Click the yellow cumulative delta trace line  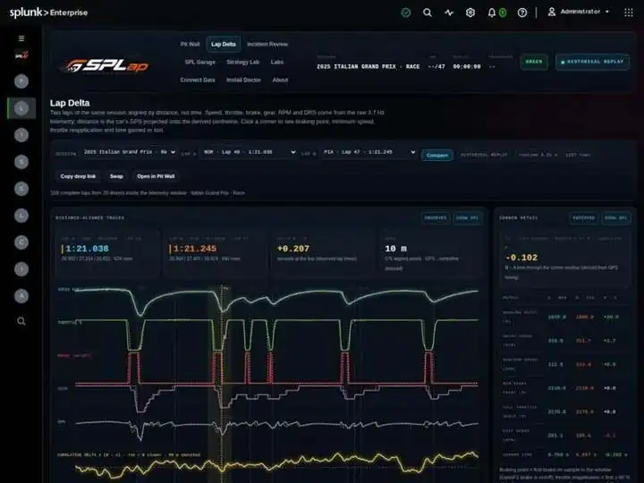276,465
